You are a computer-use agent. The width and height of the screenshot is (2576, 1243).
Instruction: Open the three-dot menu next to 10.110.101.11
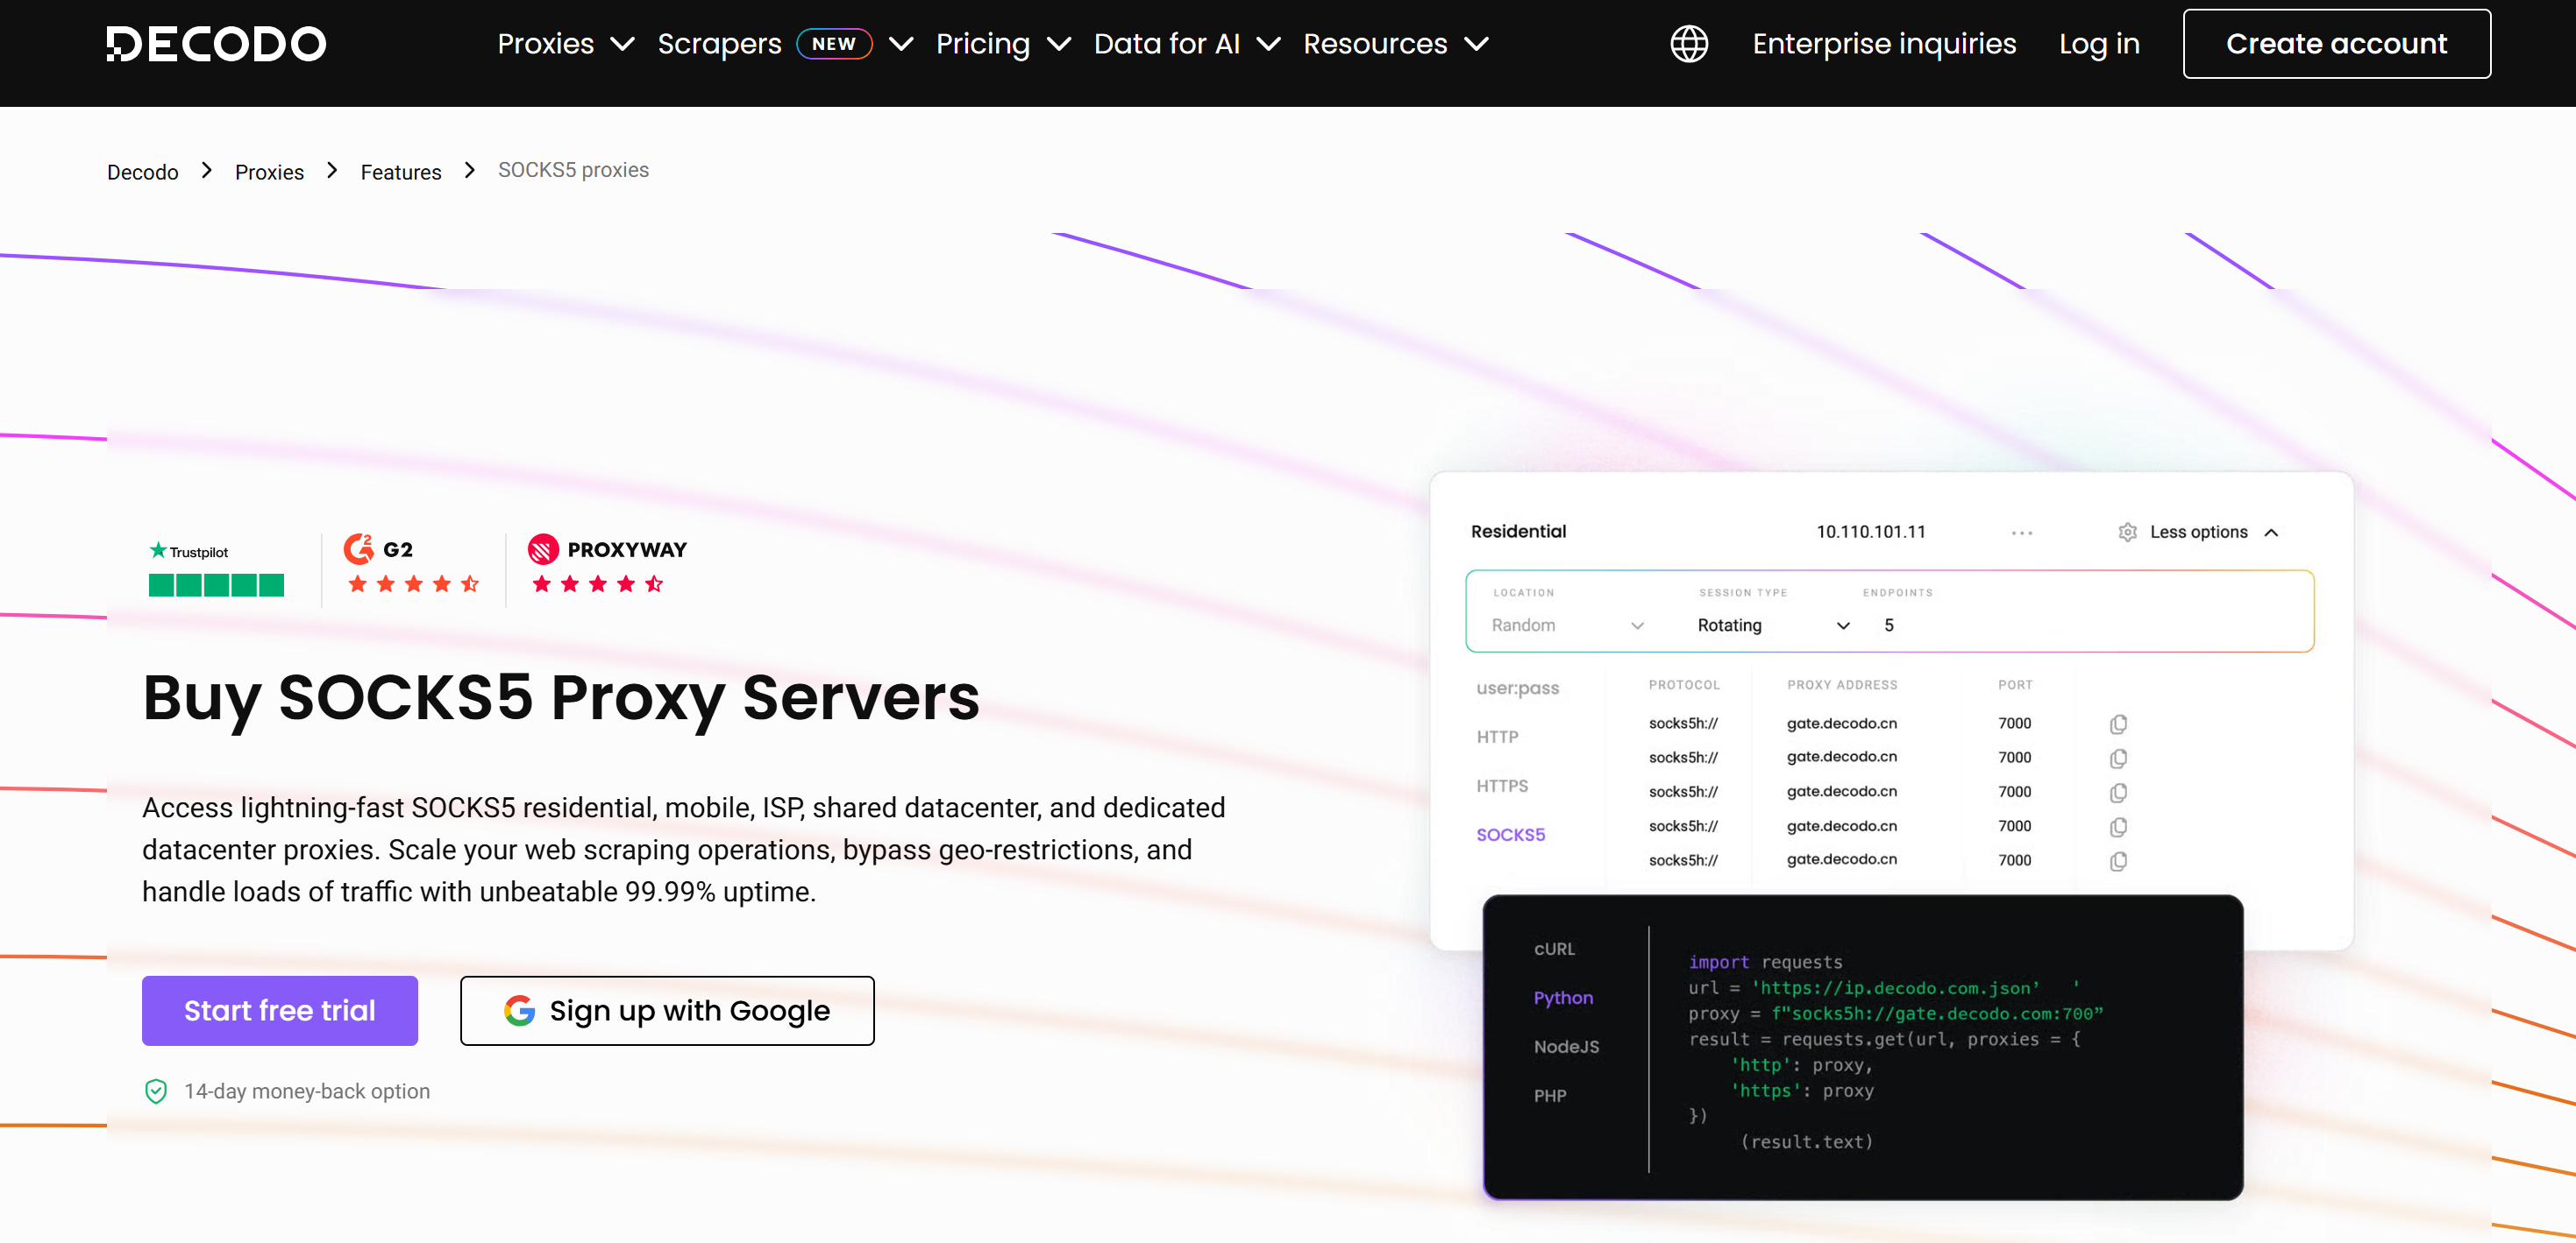click(2021, 532)
